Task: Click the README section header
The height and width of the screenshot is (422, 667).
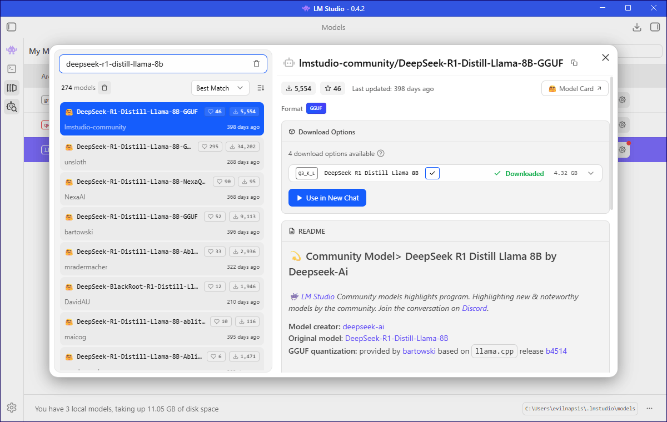Action: tap(445, 231)
